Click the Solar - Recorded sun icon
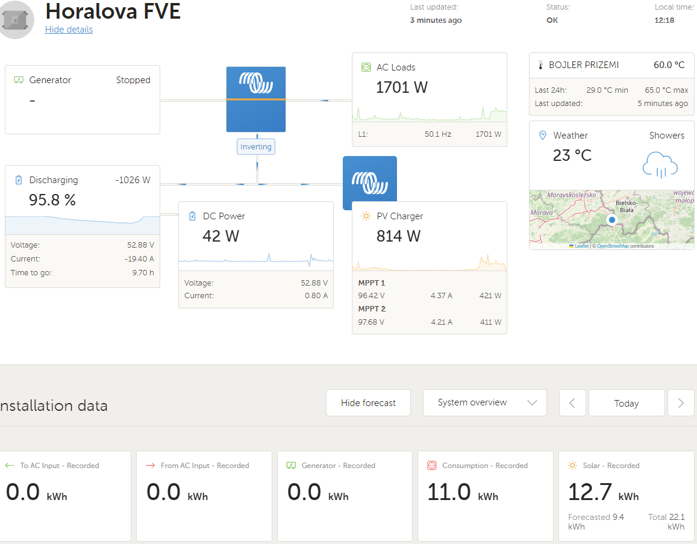Viewport: 697px width, 544px height. 572,466
